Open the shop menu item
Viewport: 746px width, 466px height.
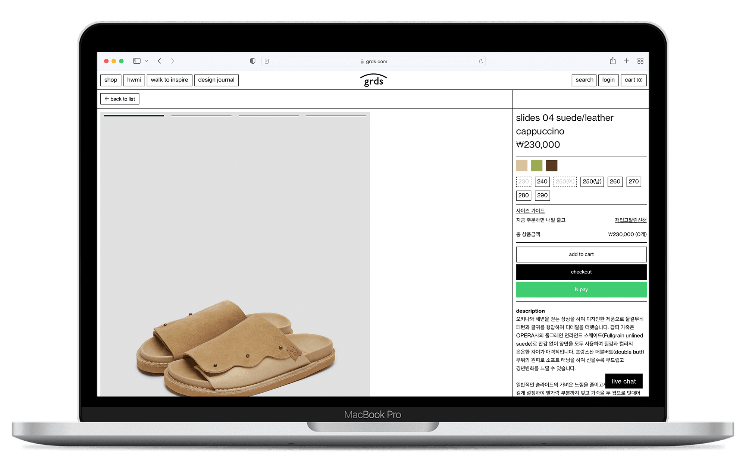(111, 80)
